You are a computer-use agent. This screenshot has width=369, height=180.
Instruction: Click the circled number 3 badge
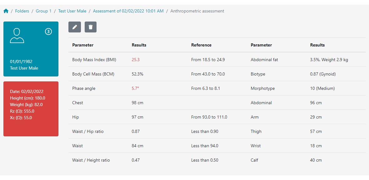(x=48, y=32)
